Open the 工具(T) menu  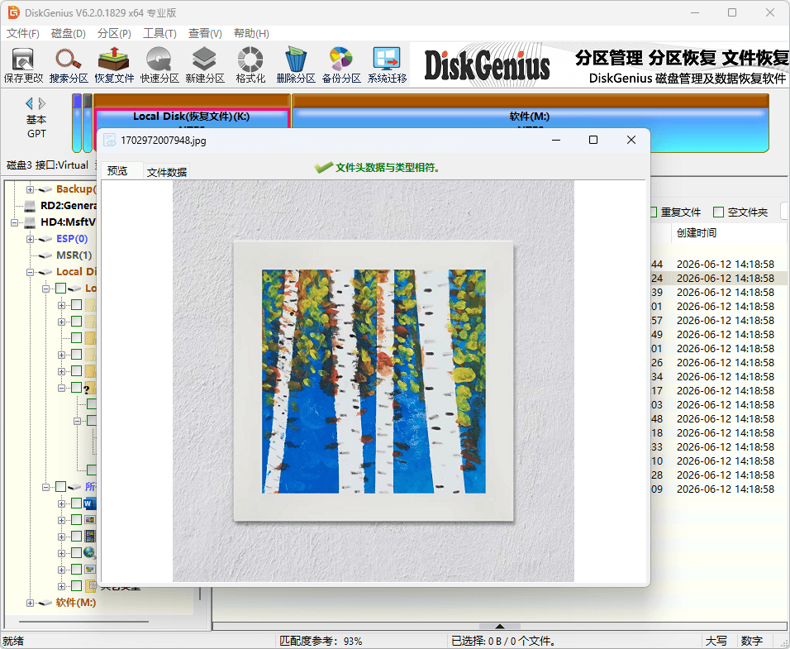tap(159, 33)
